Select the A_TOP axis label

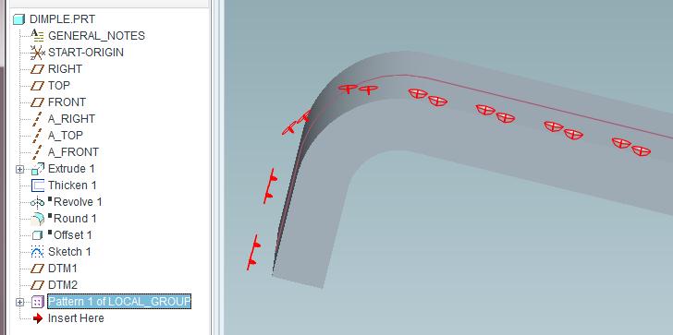[66, 136]
